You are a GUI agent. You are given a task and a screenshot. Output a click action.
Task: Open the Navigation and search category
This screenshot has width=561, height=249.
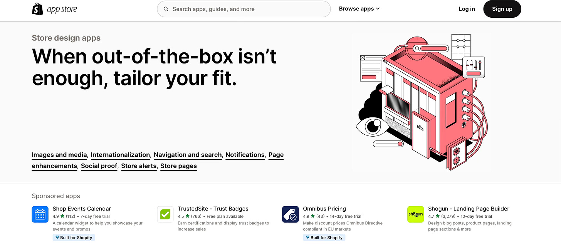(x=188, y=155)
